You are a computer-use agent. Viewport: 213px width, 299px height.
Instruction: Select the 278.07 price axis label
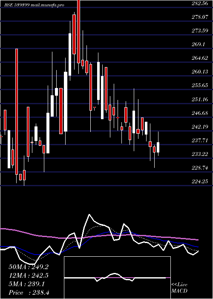[x=200, y=17]
